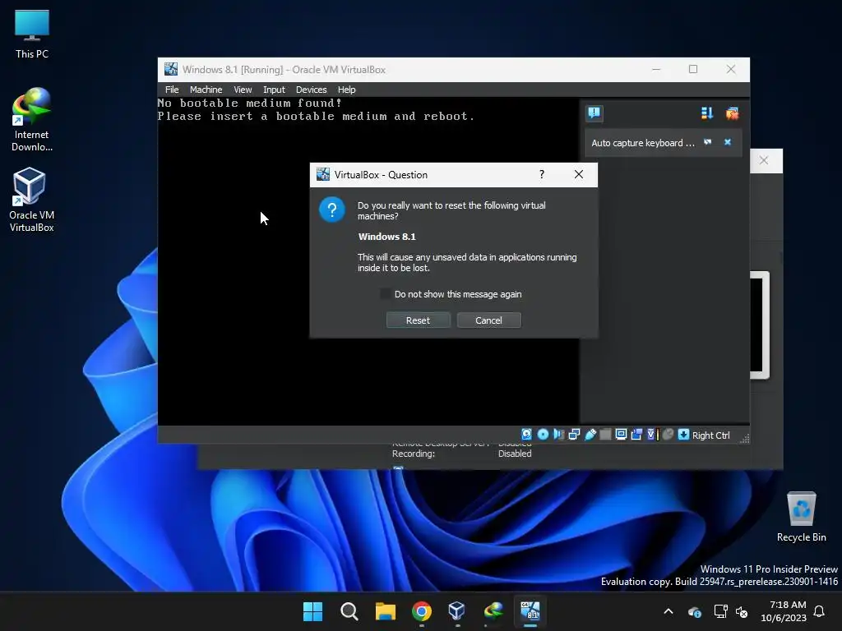Click the sort notifications icon
This screenshot has width=842, height=631.
coord(706,113)
